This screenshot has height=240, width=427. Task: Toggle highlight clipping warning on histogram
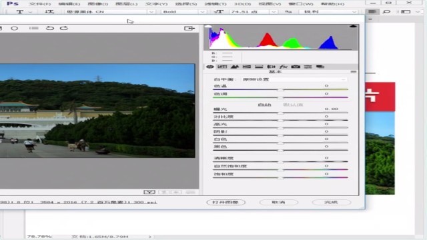coord(353,27)
